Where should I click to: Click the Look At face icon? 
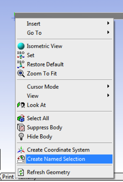pyautogui.click(x=21, y=105)
